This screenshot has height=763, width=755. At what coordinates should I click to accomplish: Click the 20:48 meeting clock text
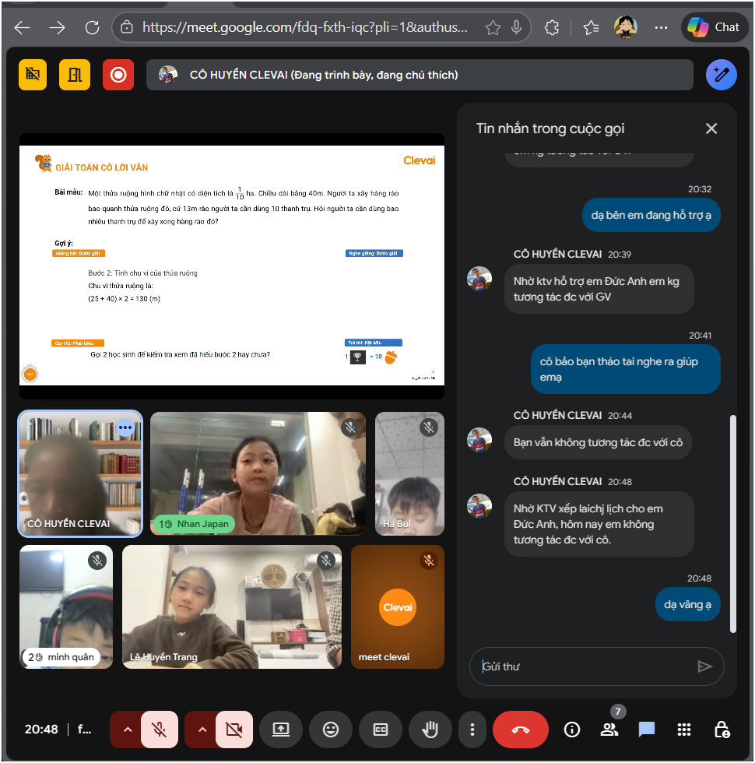coord(41,730)
